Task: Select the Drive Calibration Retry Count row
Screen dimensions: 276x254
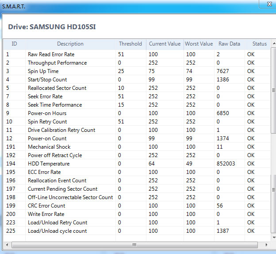Action: point(137,130)
